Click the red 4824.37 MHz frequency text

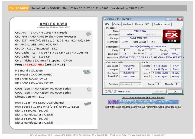[x=34, y=65]
